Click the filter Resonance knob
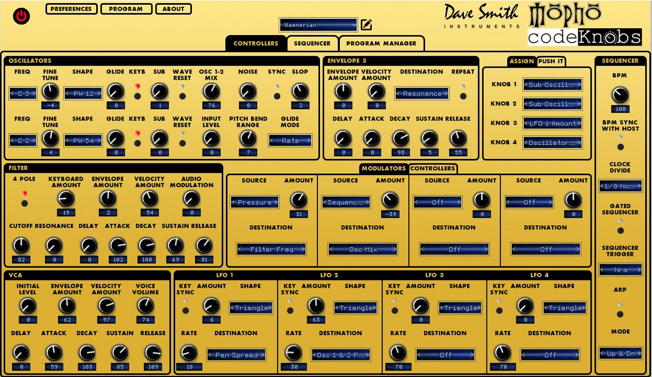 point(53,246)
